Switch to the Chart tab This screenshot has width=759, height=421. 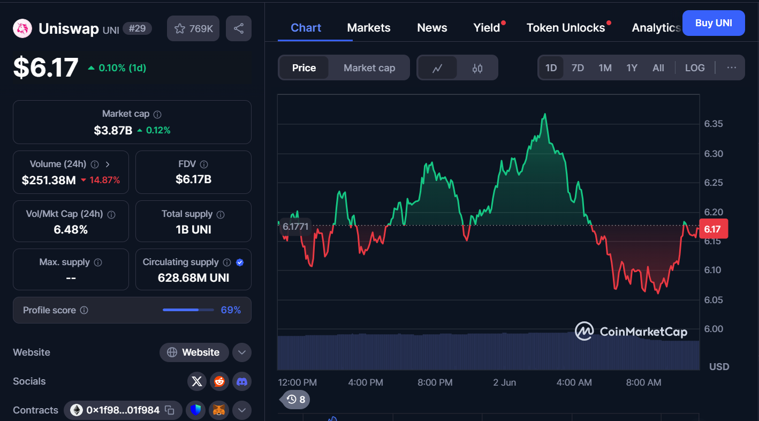[306, 28]
